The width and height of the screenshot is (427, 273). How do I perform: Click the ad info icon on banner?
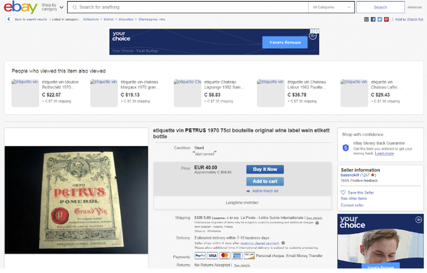click(312, 31)
